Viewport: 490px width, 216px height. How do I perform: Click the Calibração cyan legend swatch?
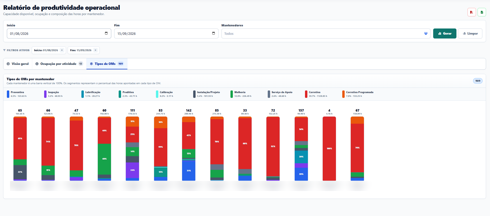click(x=157, y=94)
